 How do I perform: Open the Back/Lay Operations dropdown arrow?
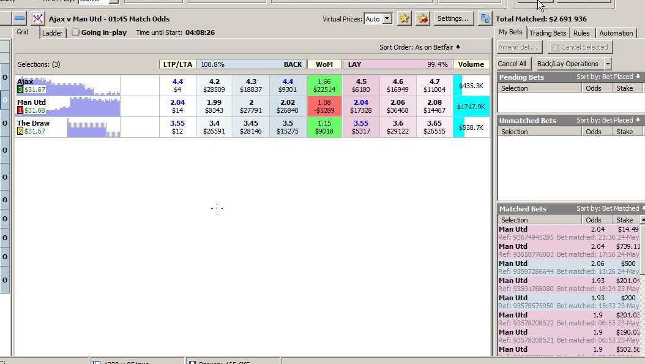608,64
